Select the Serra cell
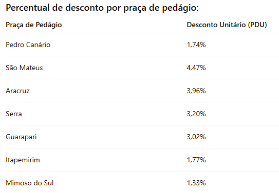 tap(14, 114)
